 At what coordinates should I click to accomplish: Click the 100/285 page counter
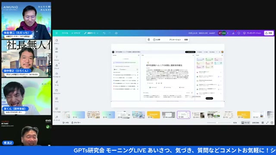255,123
